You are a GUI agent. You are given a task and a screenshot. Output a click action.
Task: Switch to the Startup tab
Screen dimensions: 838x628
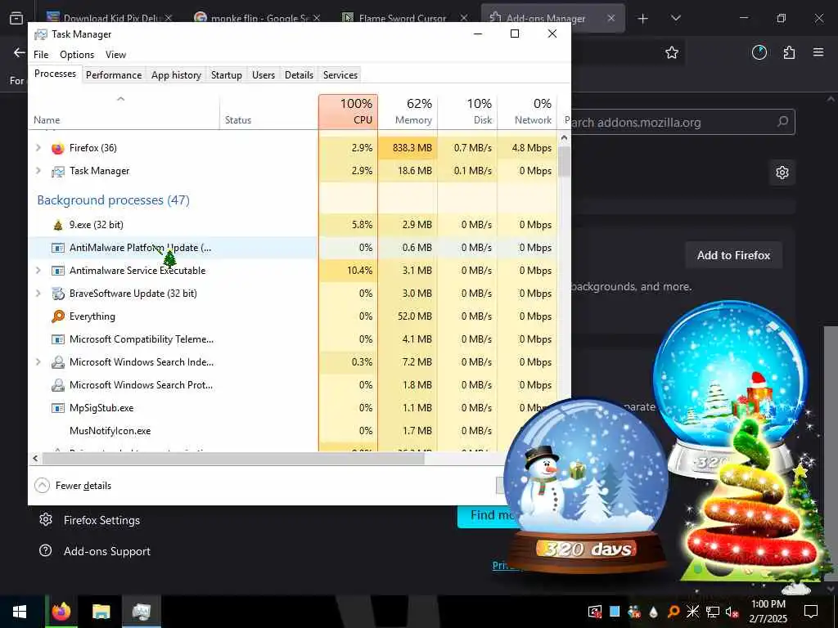pyautogui.click(x=227, y=74)
